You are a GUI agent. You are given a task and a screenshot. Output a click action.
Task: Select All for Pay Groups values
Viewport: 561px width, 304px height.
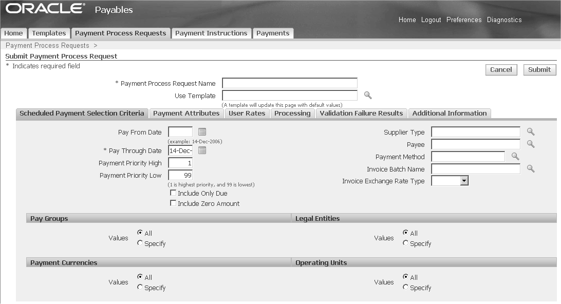click(x=140, y=233)
